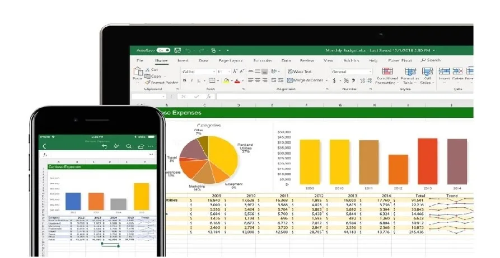Tap the Undo icon on the phone
The image size is (500, 258).
pos(104,146)
